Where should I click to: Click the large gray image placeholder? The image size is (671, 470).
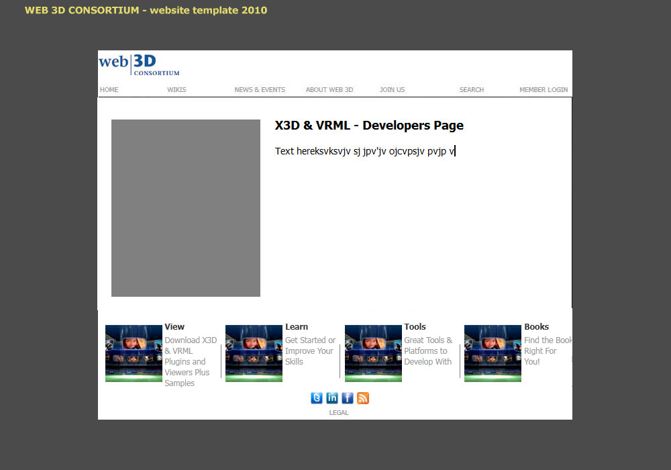pyautogui.click(x=186, y=208)
